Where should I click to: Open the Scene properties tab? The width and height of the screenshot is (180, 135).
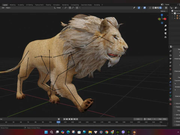pos(171,66)
